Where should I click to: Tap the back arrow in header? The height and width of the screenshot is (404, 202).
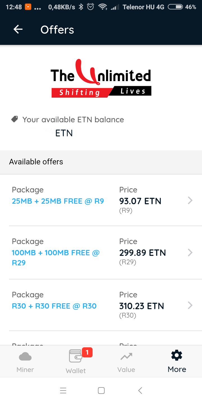[18, 29]
